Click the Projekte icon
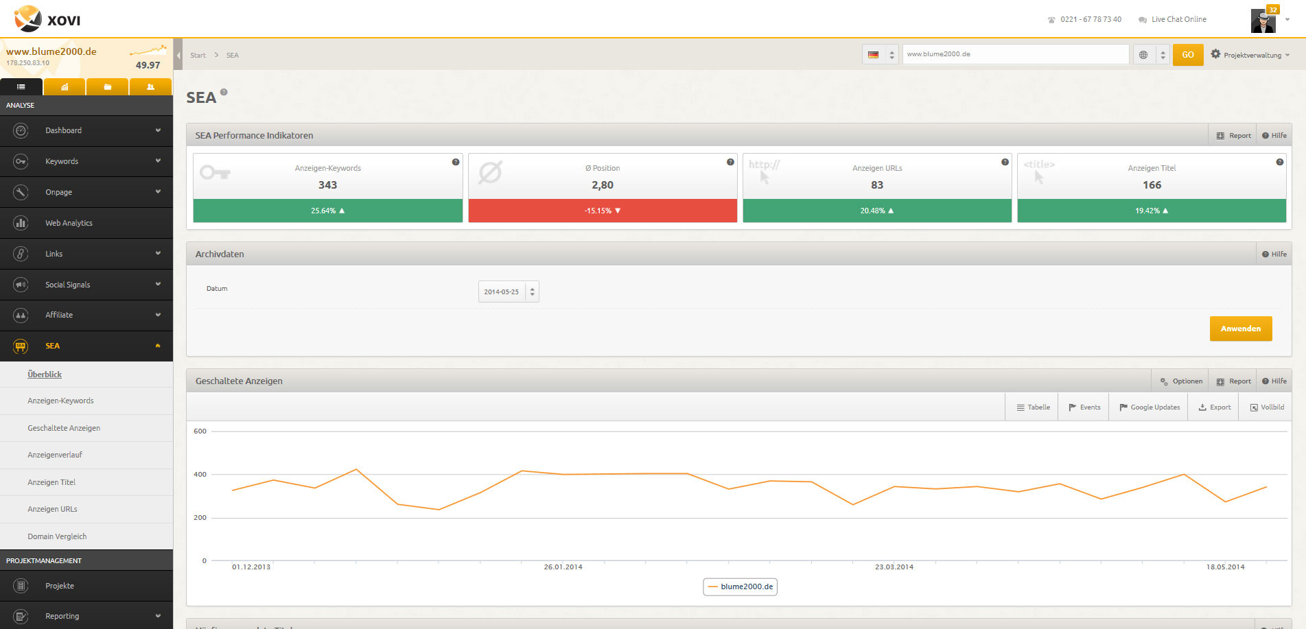Screen dimensions: 1306x629 21,586
